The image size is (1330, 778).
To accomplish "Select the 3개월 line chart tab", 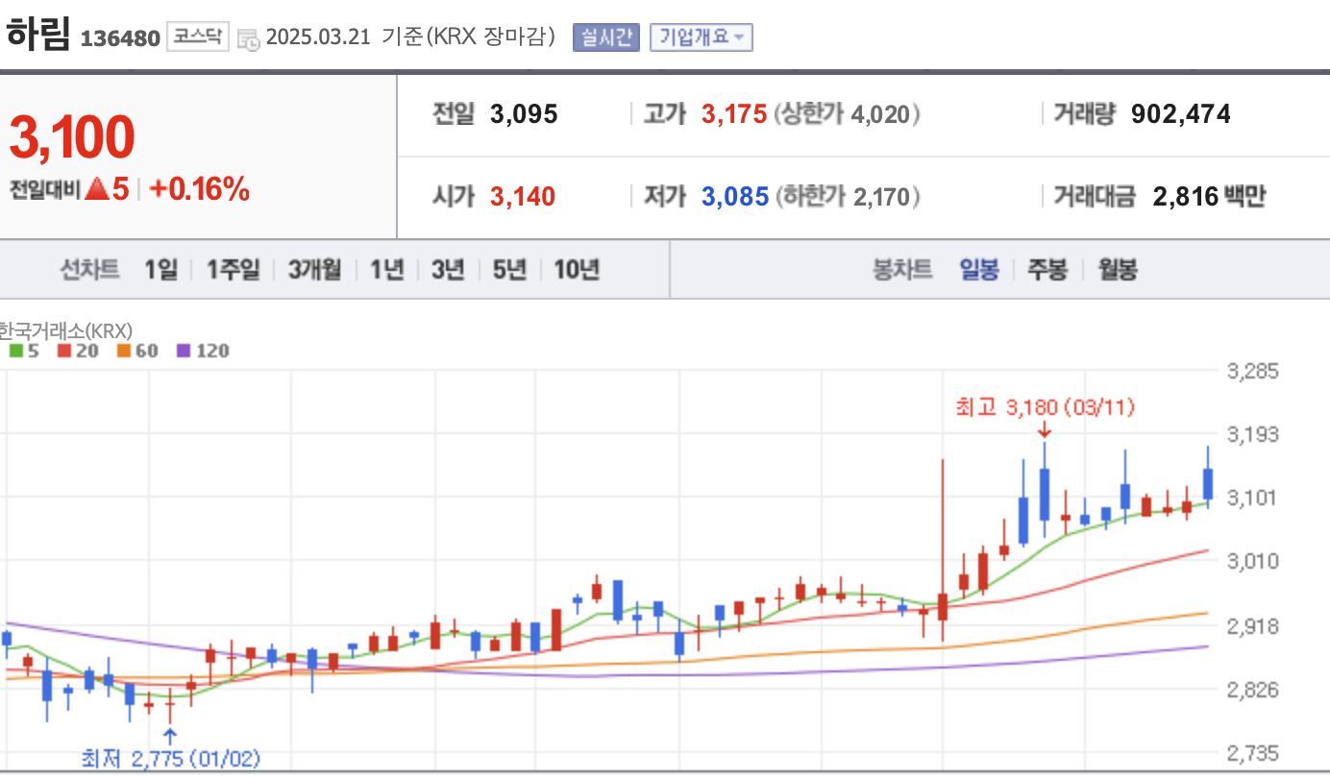I will point(314,270).
